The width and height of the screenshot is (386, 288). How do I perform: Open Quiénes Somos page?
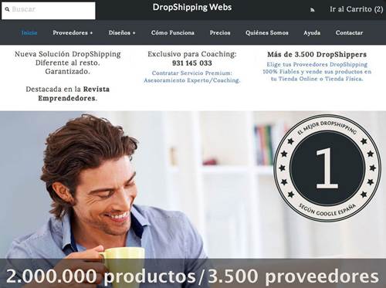(267, 32)
